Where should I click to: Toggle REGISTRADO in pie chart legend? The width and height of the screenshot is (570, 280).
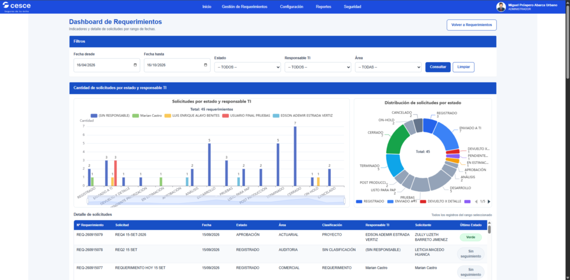point(370,202)
